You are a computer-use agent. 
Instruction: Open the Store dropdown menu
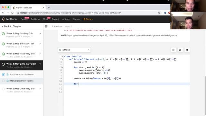click(x=88, y=19)
